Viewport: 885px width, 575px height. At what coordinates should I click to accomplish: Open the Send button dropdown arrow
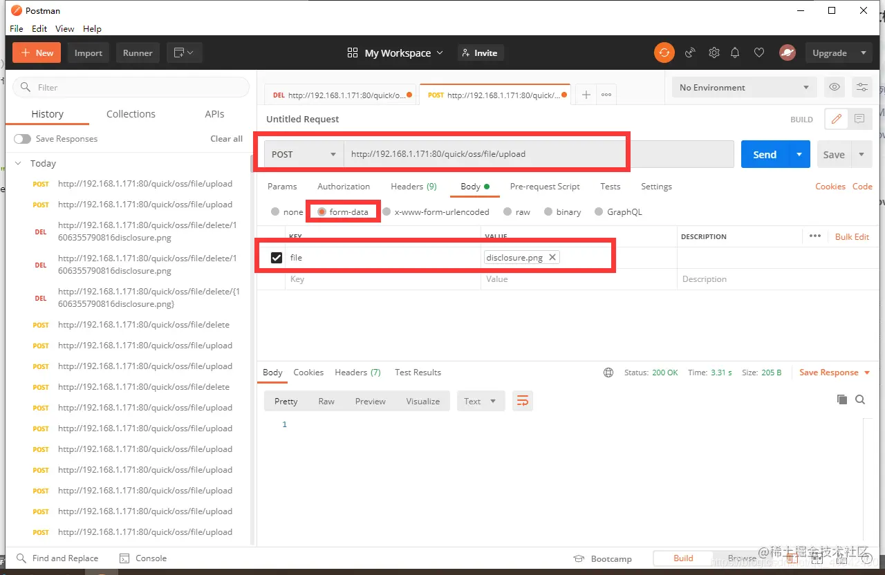click(799, 154)
